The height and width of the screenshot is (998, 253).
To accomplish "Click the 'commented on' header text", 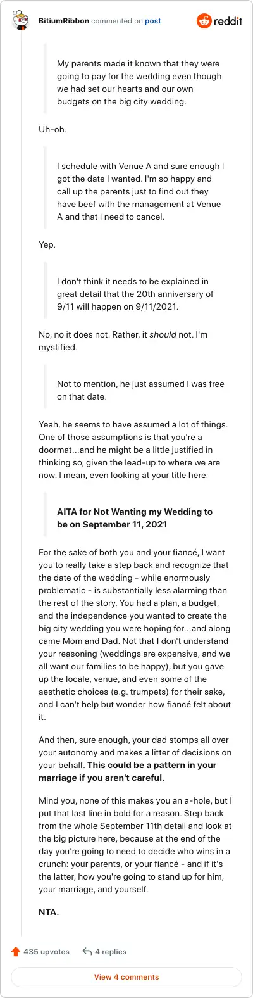I will pyautogui.click(x=117, y=21).
